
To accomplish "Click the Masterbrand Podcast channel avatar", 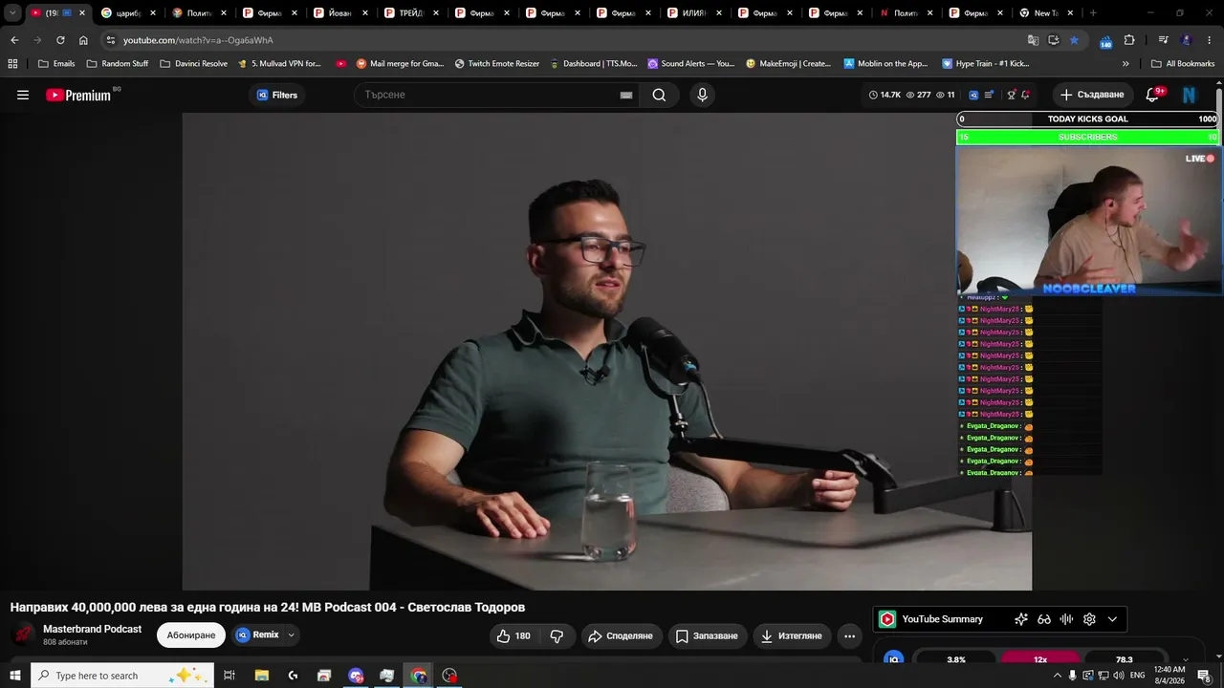I will click(23, 634).
